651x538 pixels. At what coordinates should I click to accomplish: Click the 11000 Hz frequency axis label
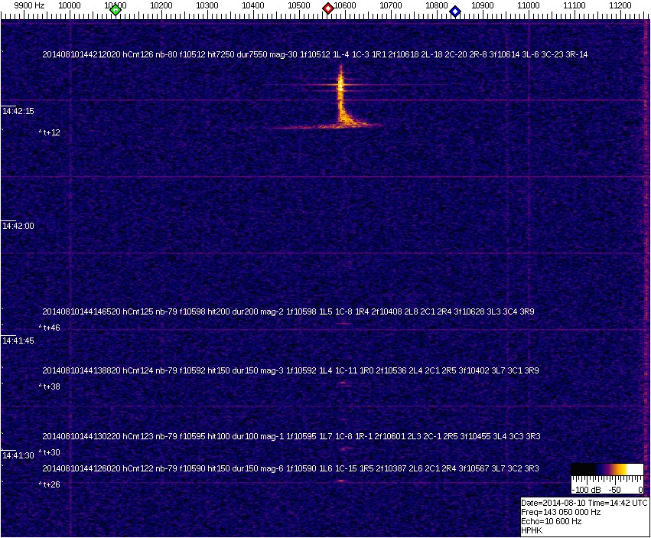pos(528,5)
